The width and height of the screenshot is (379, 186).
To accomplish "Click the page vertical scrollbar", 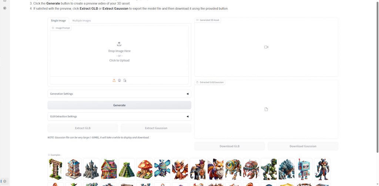I will 378,77.
